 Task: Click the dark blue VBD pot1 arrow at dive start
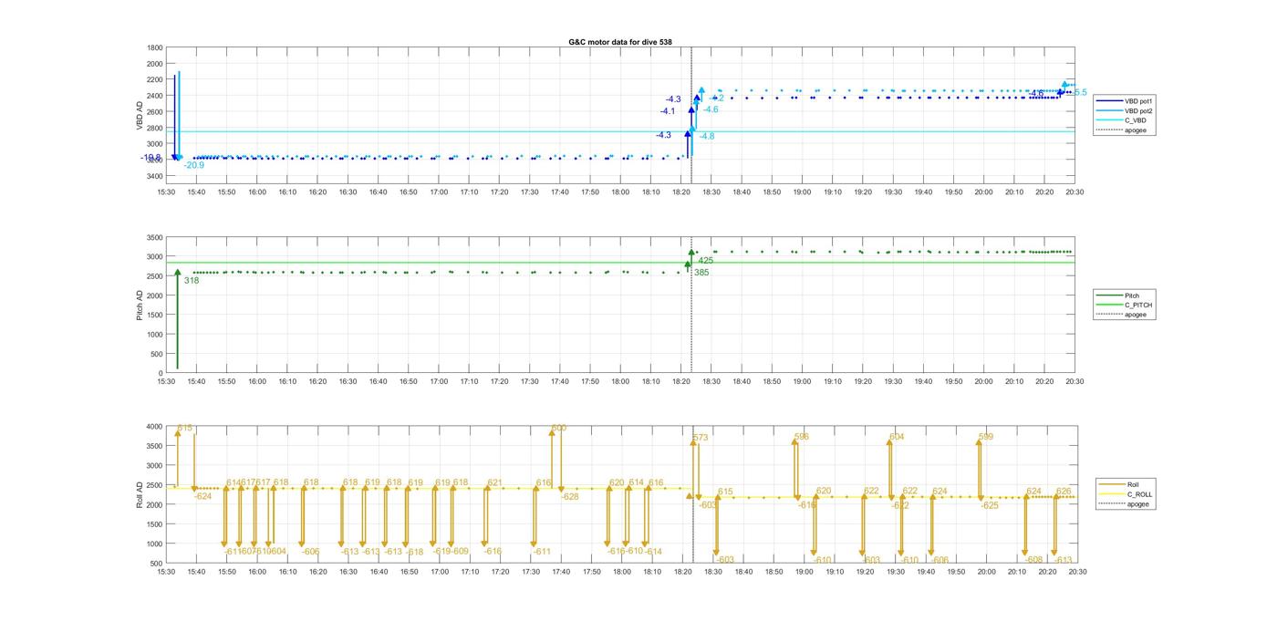174,118
